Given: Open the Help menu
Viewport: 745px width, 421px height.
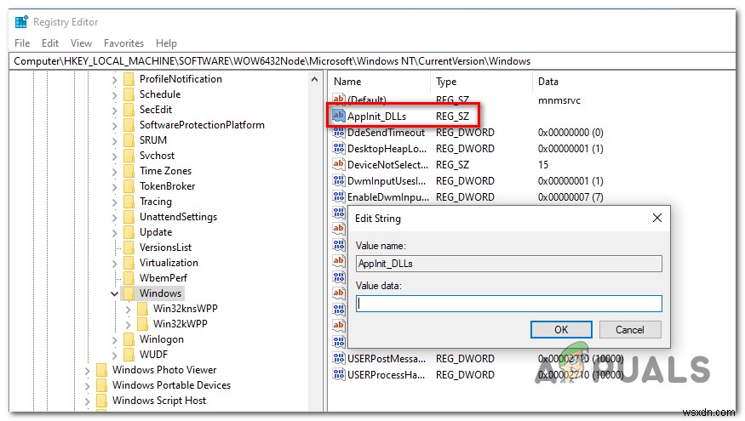Looking at the screenshot, I should click(166, 43).
